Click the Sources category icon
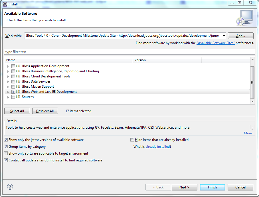Screen dimensions: 259x197 (x=18, y=97)
